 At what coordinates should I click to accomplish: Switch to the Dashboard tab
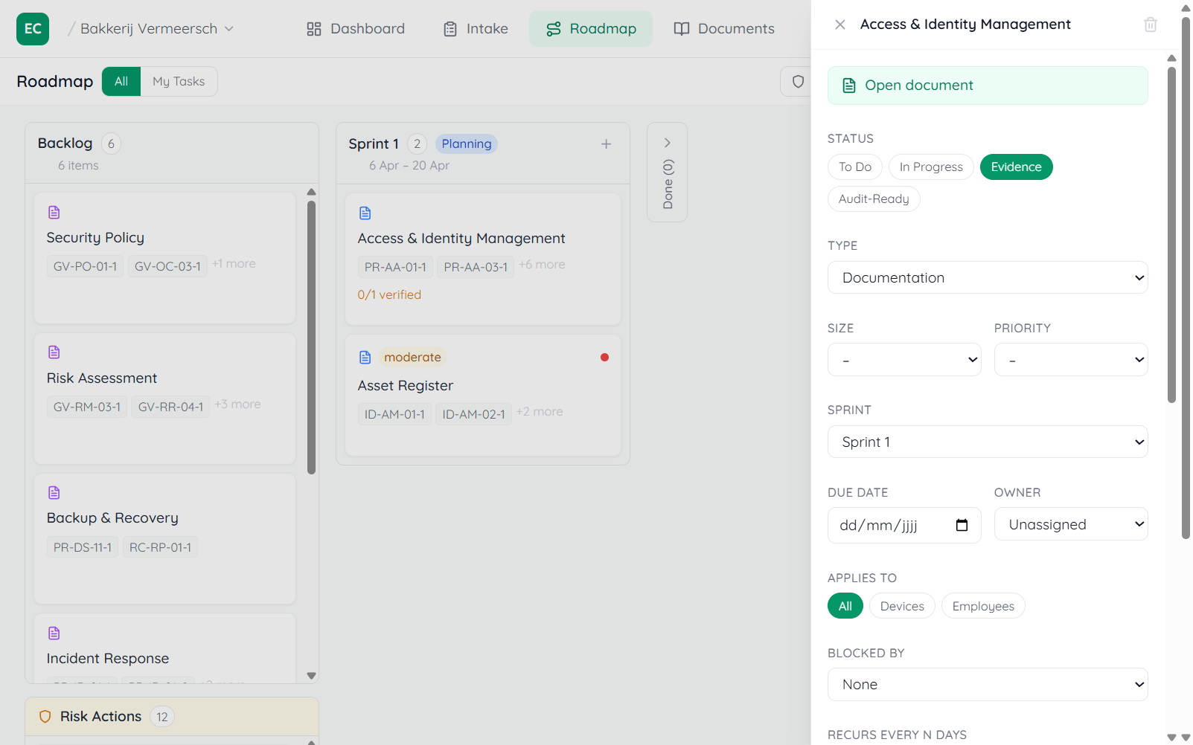pos(356,29)
